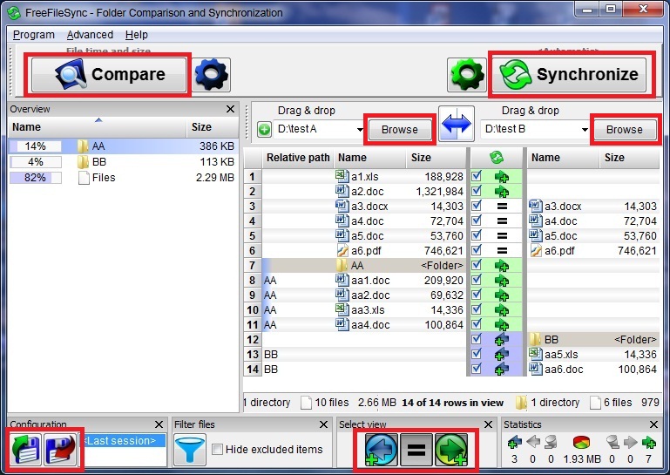This screenshot has width=670, height=475.
Task: Click middle column sync header icon
Action: pyautogui.click(x=497, y=158)
